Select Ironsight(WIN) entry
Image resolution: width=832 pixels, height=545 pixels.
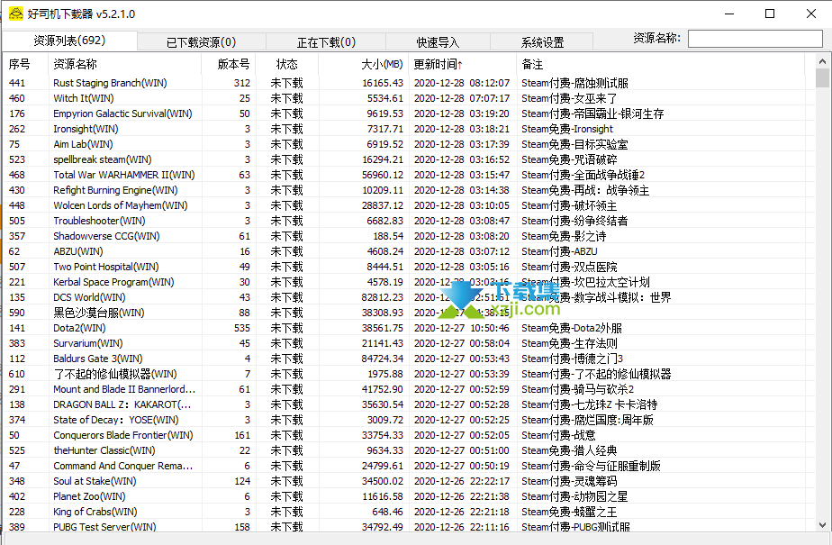pos(410,129)
